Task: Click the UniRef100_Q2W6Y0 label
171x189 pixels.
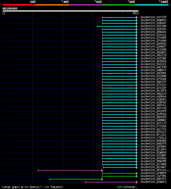Action: (153, 182)
